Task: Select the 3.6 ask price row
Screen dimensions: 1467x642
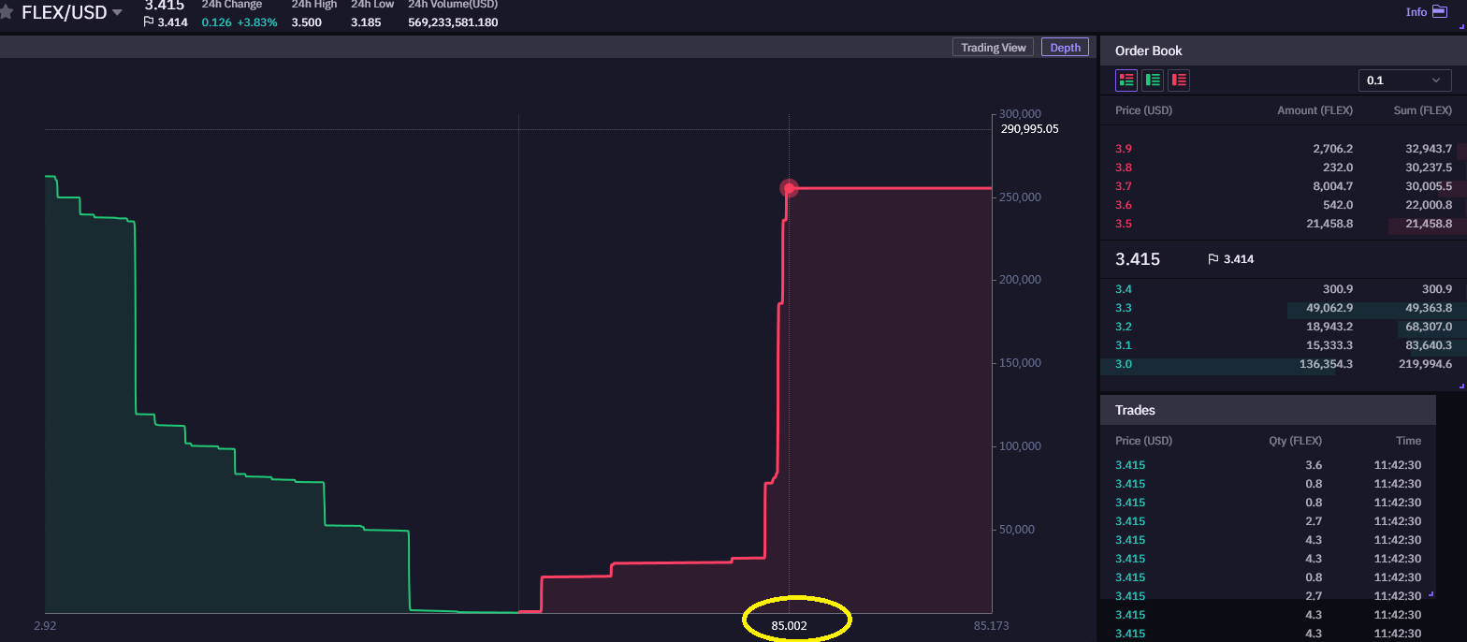Action: 1283,205
